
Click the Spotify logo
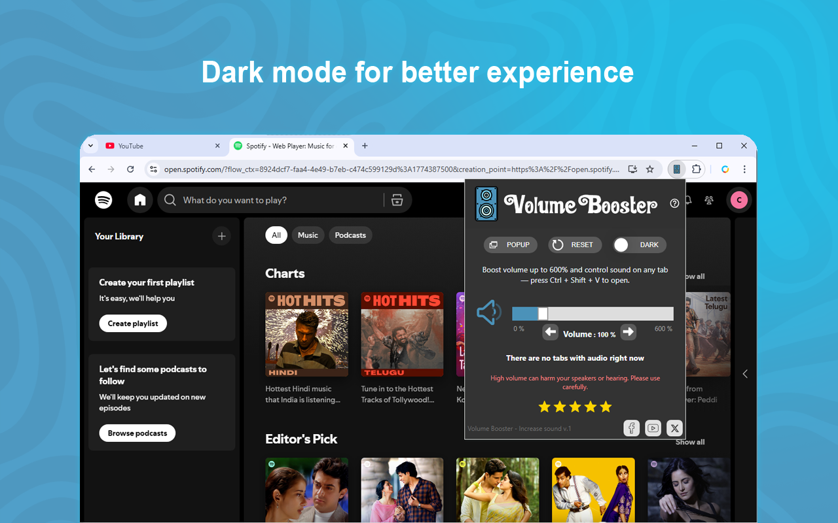coord(103,200)
